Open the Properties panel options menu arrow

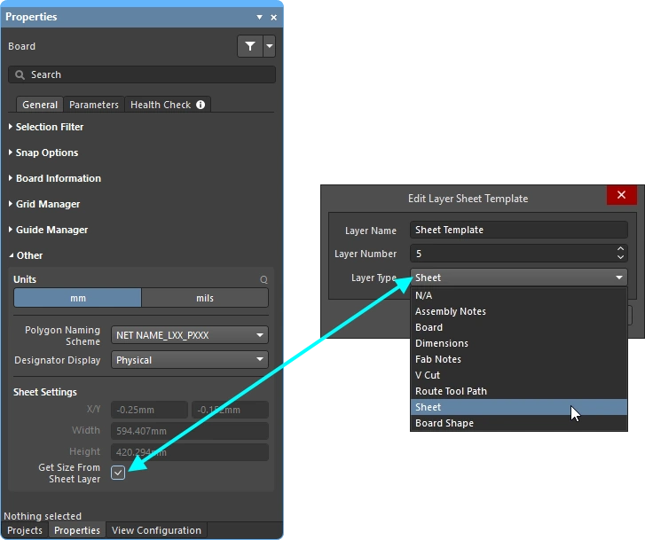(x=260, y=17)
